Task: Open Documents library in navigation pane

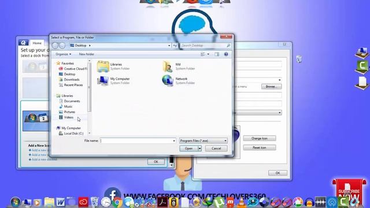Action: pyautogui.click(x=72, y=101)
